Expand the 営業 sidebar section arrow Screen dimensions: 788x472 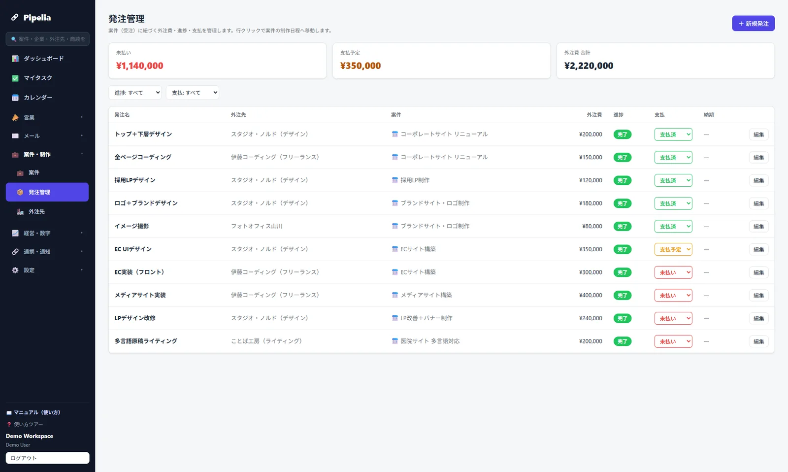click(x=82, y=117)
